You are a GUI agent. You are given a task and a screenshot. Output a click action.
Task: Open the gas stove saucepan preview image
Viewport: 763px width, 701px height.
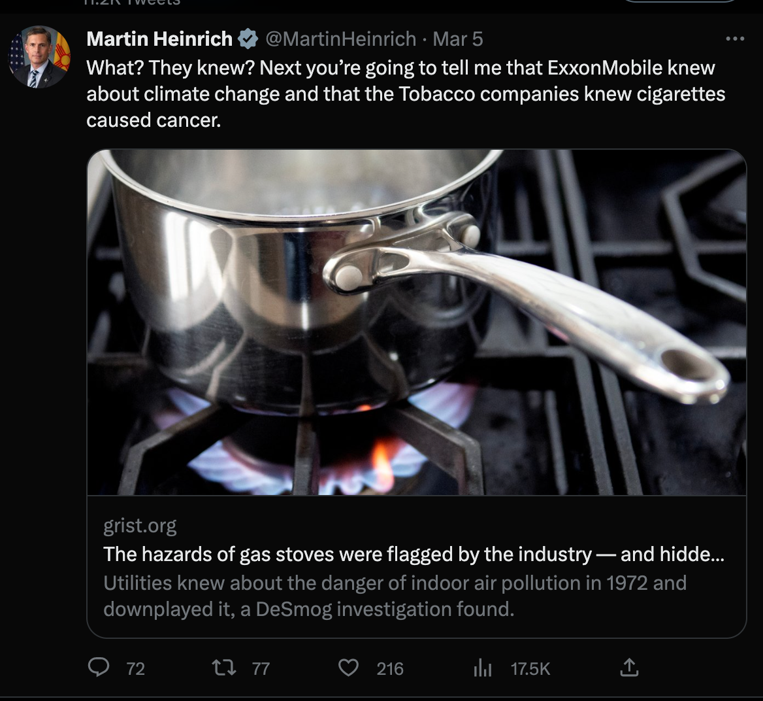416,322
